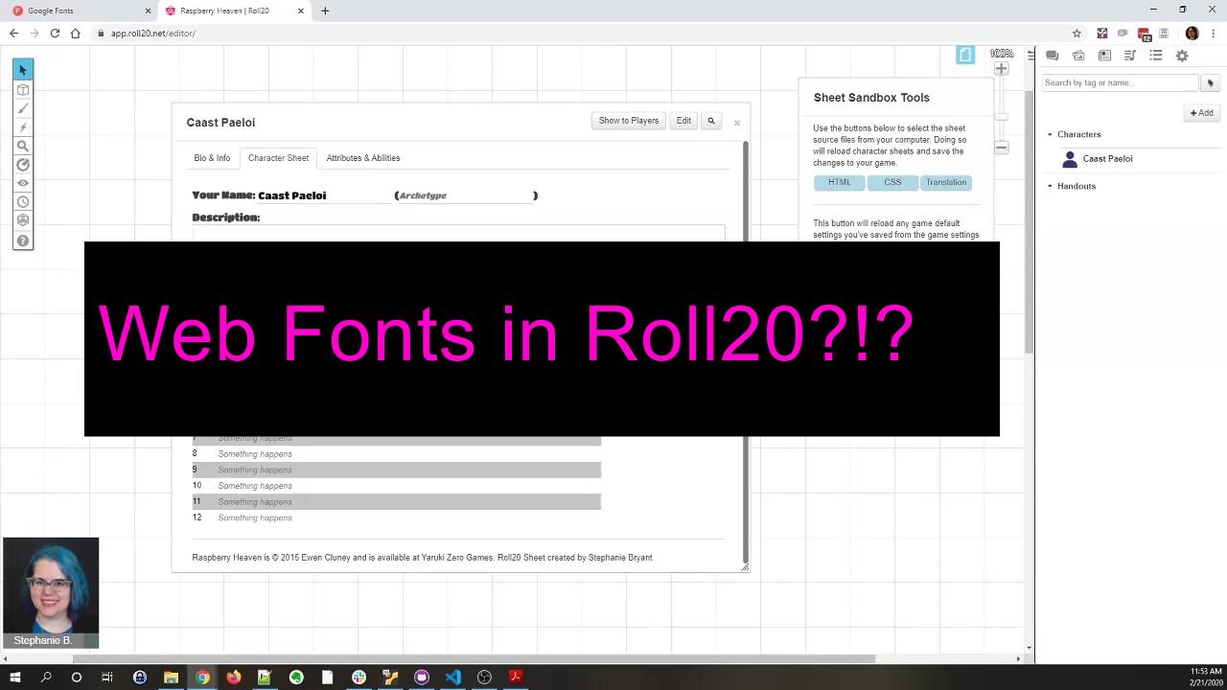Adjust the zoom level slider handle

coord(1001,117)
